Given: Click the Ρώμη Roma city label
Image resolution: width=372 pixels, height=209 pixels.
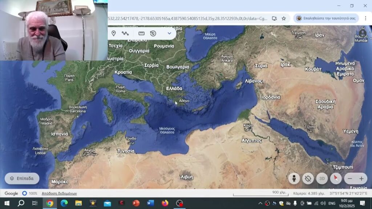Looking at the screenshot, I should coord(121,89).
